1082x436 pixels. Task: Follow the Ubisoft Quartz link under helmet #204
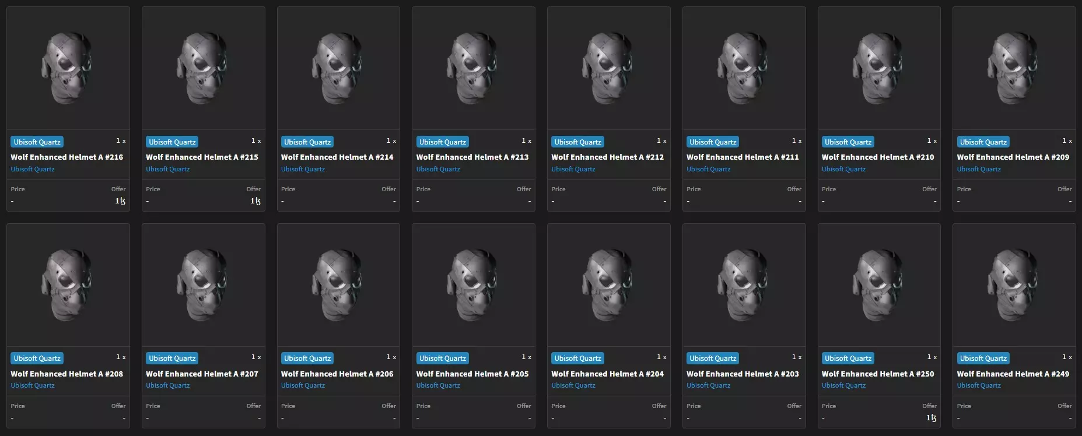point(573,385)
